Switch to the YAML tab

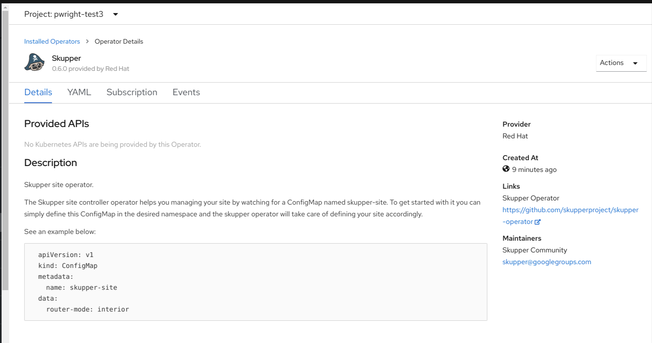click(79, 92)
